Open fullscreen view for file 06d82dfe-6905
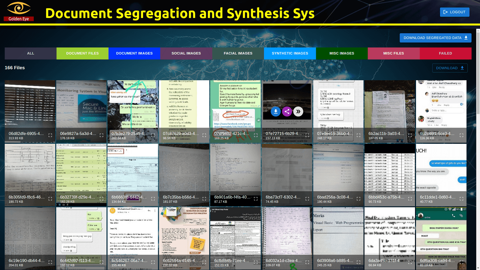The height and width of the screenshot is (270, 480). pos(50,135)
